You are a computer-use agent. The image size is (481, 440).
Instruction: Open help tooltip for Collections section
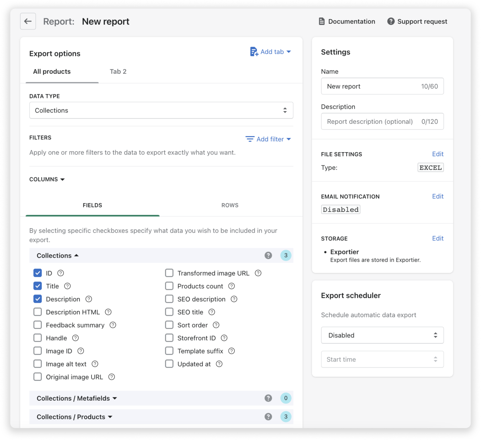(x=268, y=255)
